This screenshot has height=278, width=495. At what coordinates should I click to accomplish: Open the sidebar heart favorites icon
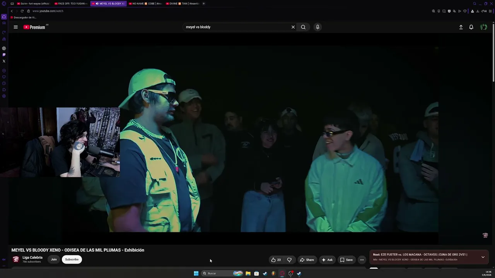(4, 77)
